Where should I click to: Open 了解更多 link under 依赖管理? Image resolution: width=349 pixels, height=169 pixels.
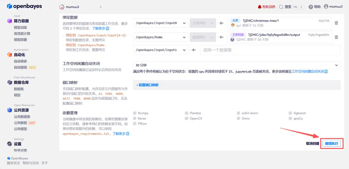coord(119,134)
